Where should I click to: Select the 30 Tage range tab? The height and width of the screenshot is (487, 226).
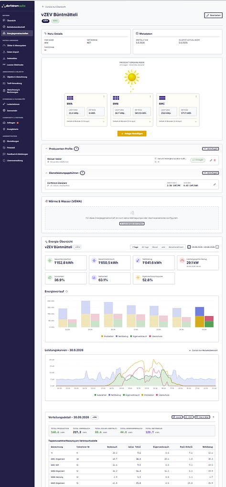point(145,247)
